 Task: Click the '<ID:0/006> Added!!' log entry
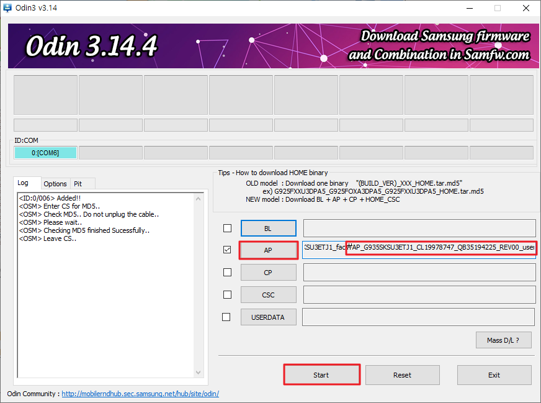[x=50, y=198]
